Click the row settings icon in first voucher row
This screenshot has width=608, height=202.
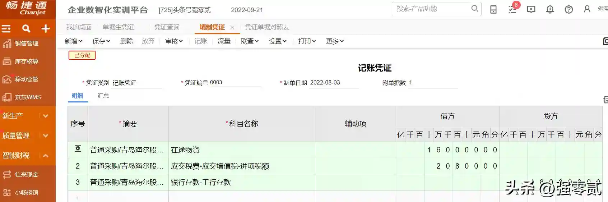78,149
